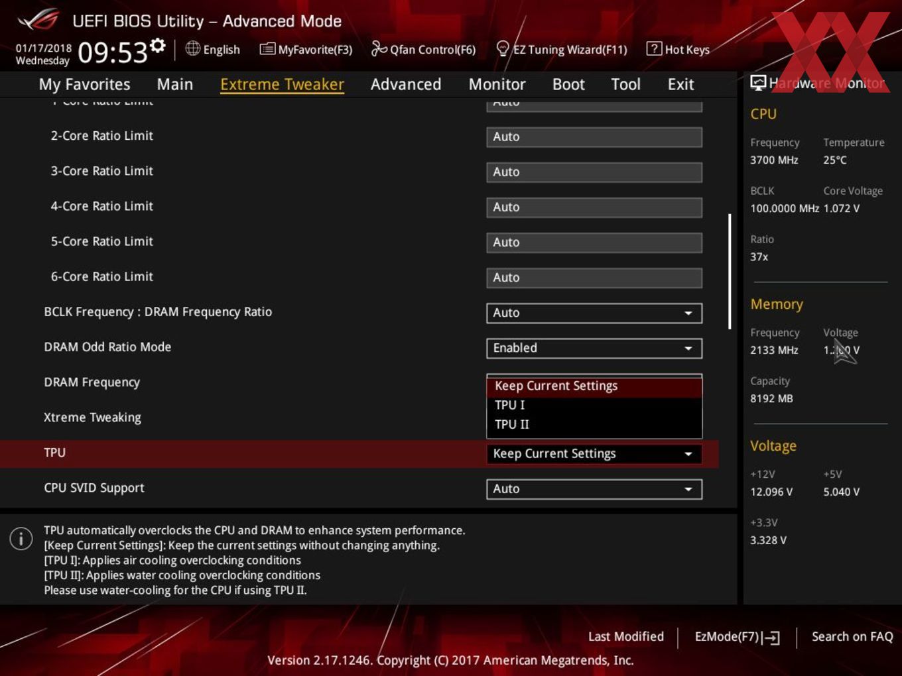Click the globe language icon

click(192, 48)
